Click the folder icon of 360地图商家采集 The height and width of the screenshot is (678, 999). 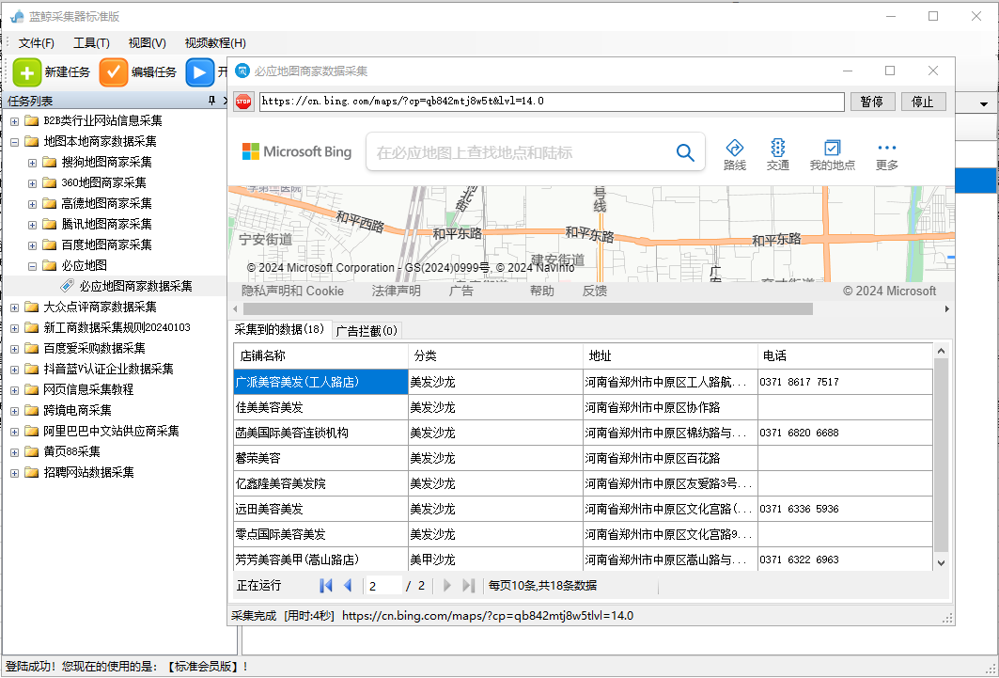pyautogui.click(x=49, y=182)
